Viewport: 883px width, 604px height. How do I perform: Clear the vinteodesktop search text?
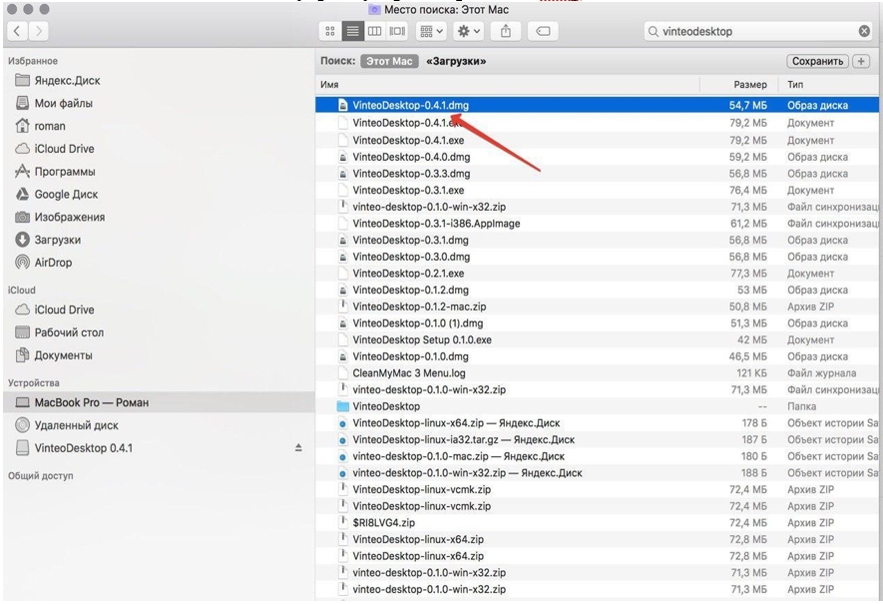pyautogui.click(x=864, y=32)
